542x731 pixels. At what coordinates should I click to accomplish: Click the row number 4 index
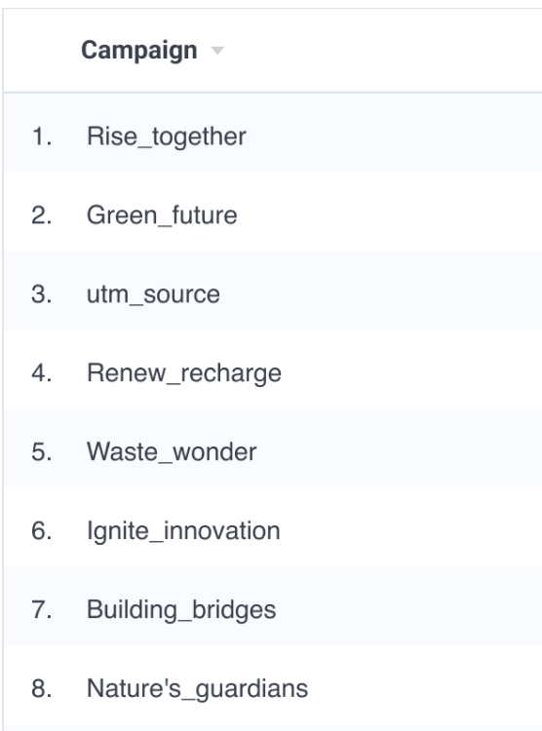42,373
